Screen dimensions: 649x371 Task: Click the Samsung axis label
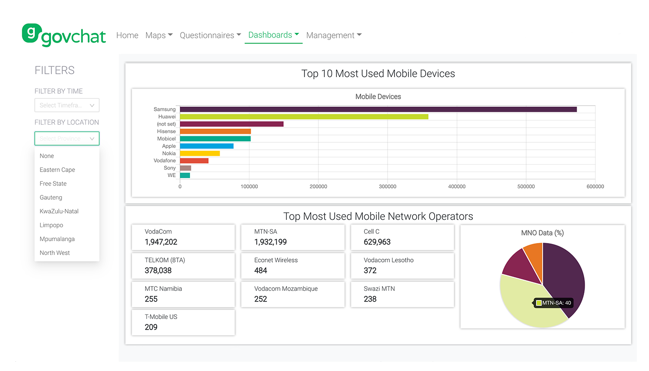pos(165,109)
